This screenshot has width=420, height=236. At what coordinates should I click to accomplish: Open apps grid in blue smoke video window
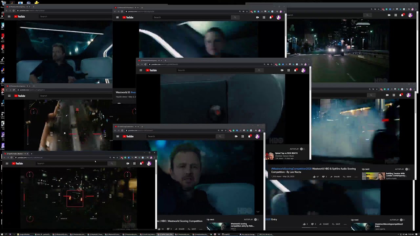point(394,95)
